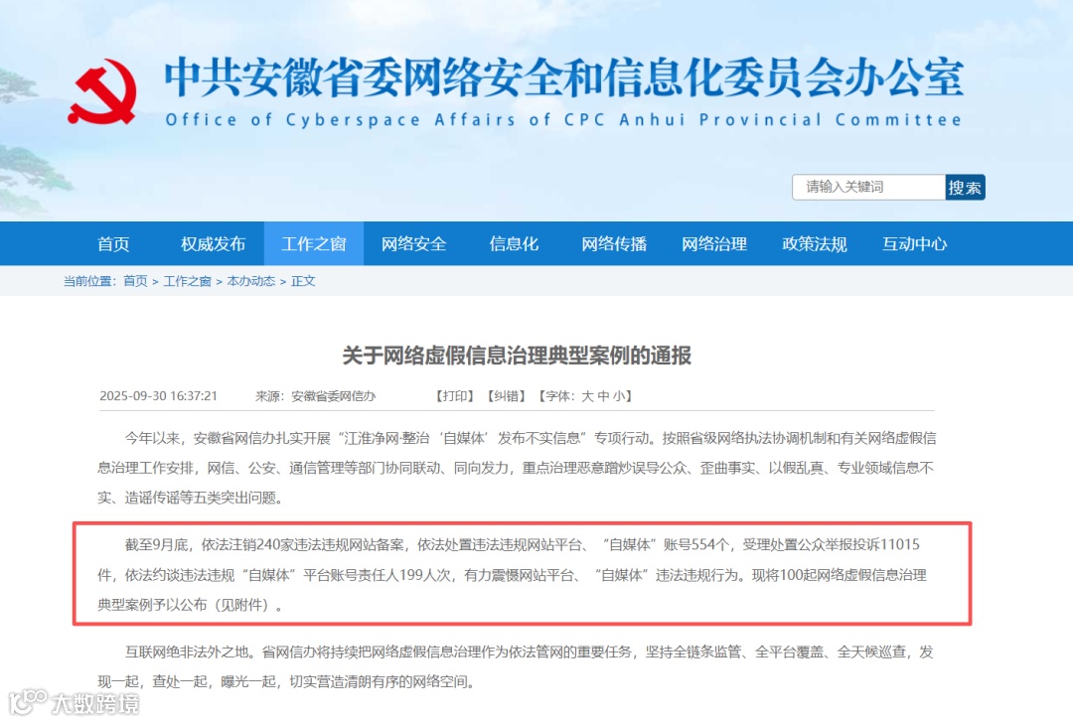Click the article title 关于网络虚假信息治理典型案例的通报

517,356
